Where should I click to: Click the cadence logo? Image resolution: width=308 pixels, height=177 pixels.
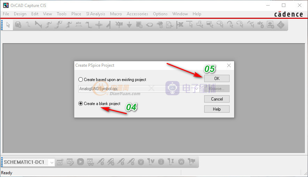click(288, 14)
